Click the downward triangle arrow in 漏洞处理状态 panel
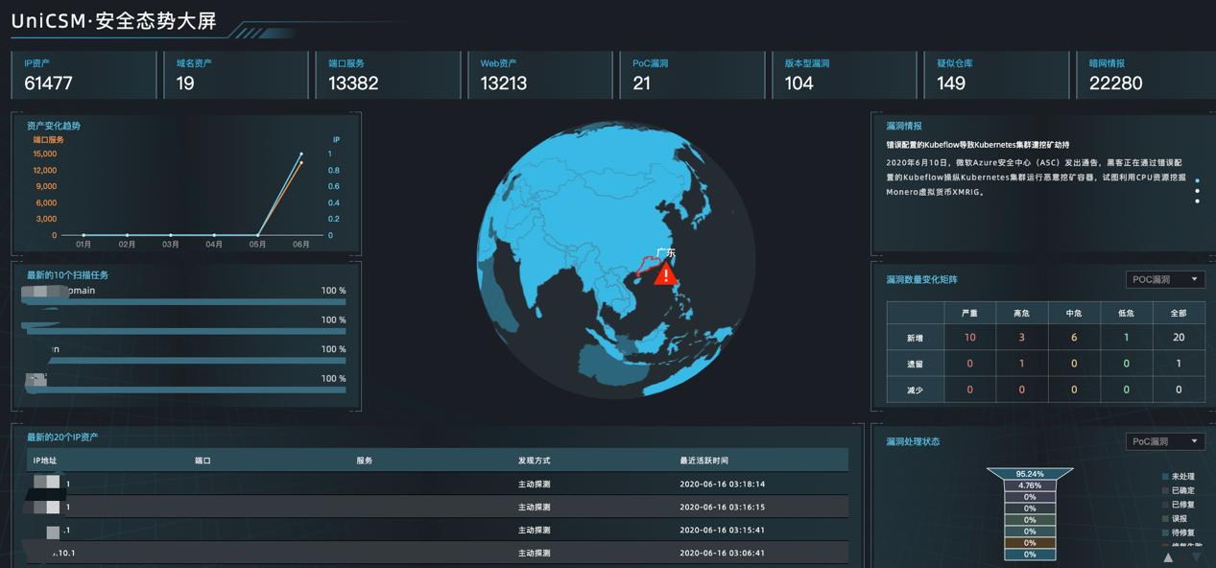Viewport: 1216px width, 568px height. pyautogui.click(x=1196, y=557)
